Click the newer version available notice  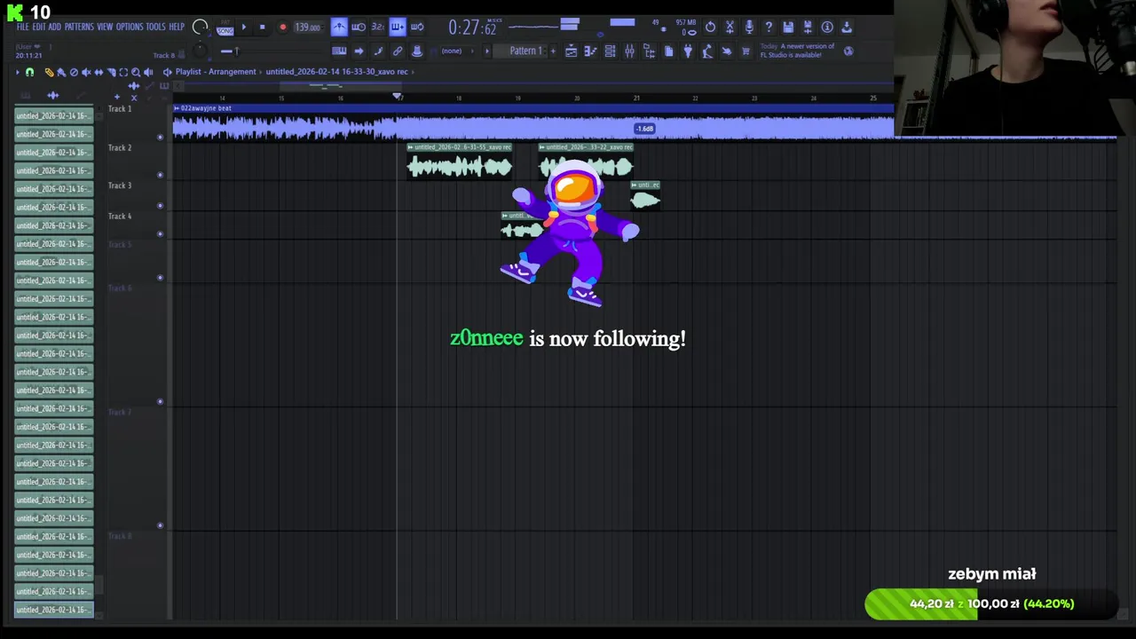[797, 51]
